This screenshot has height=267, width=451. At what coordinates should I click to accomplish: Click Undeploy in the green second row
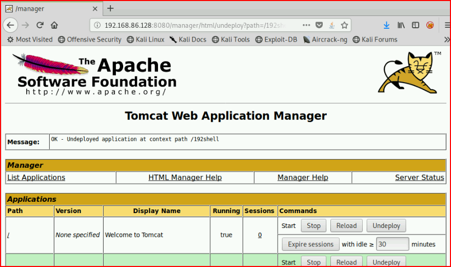(386, 262)
